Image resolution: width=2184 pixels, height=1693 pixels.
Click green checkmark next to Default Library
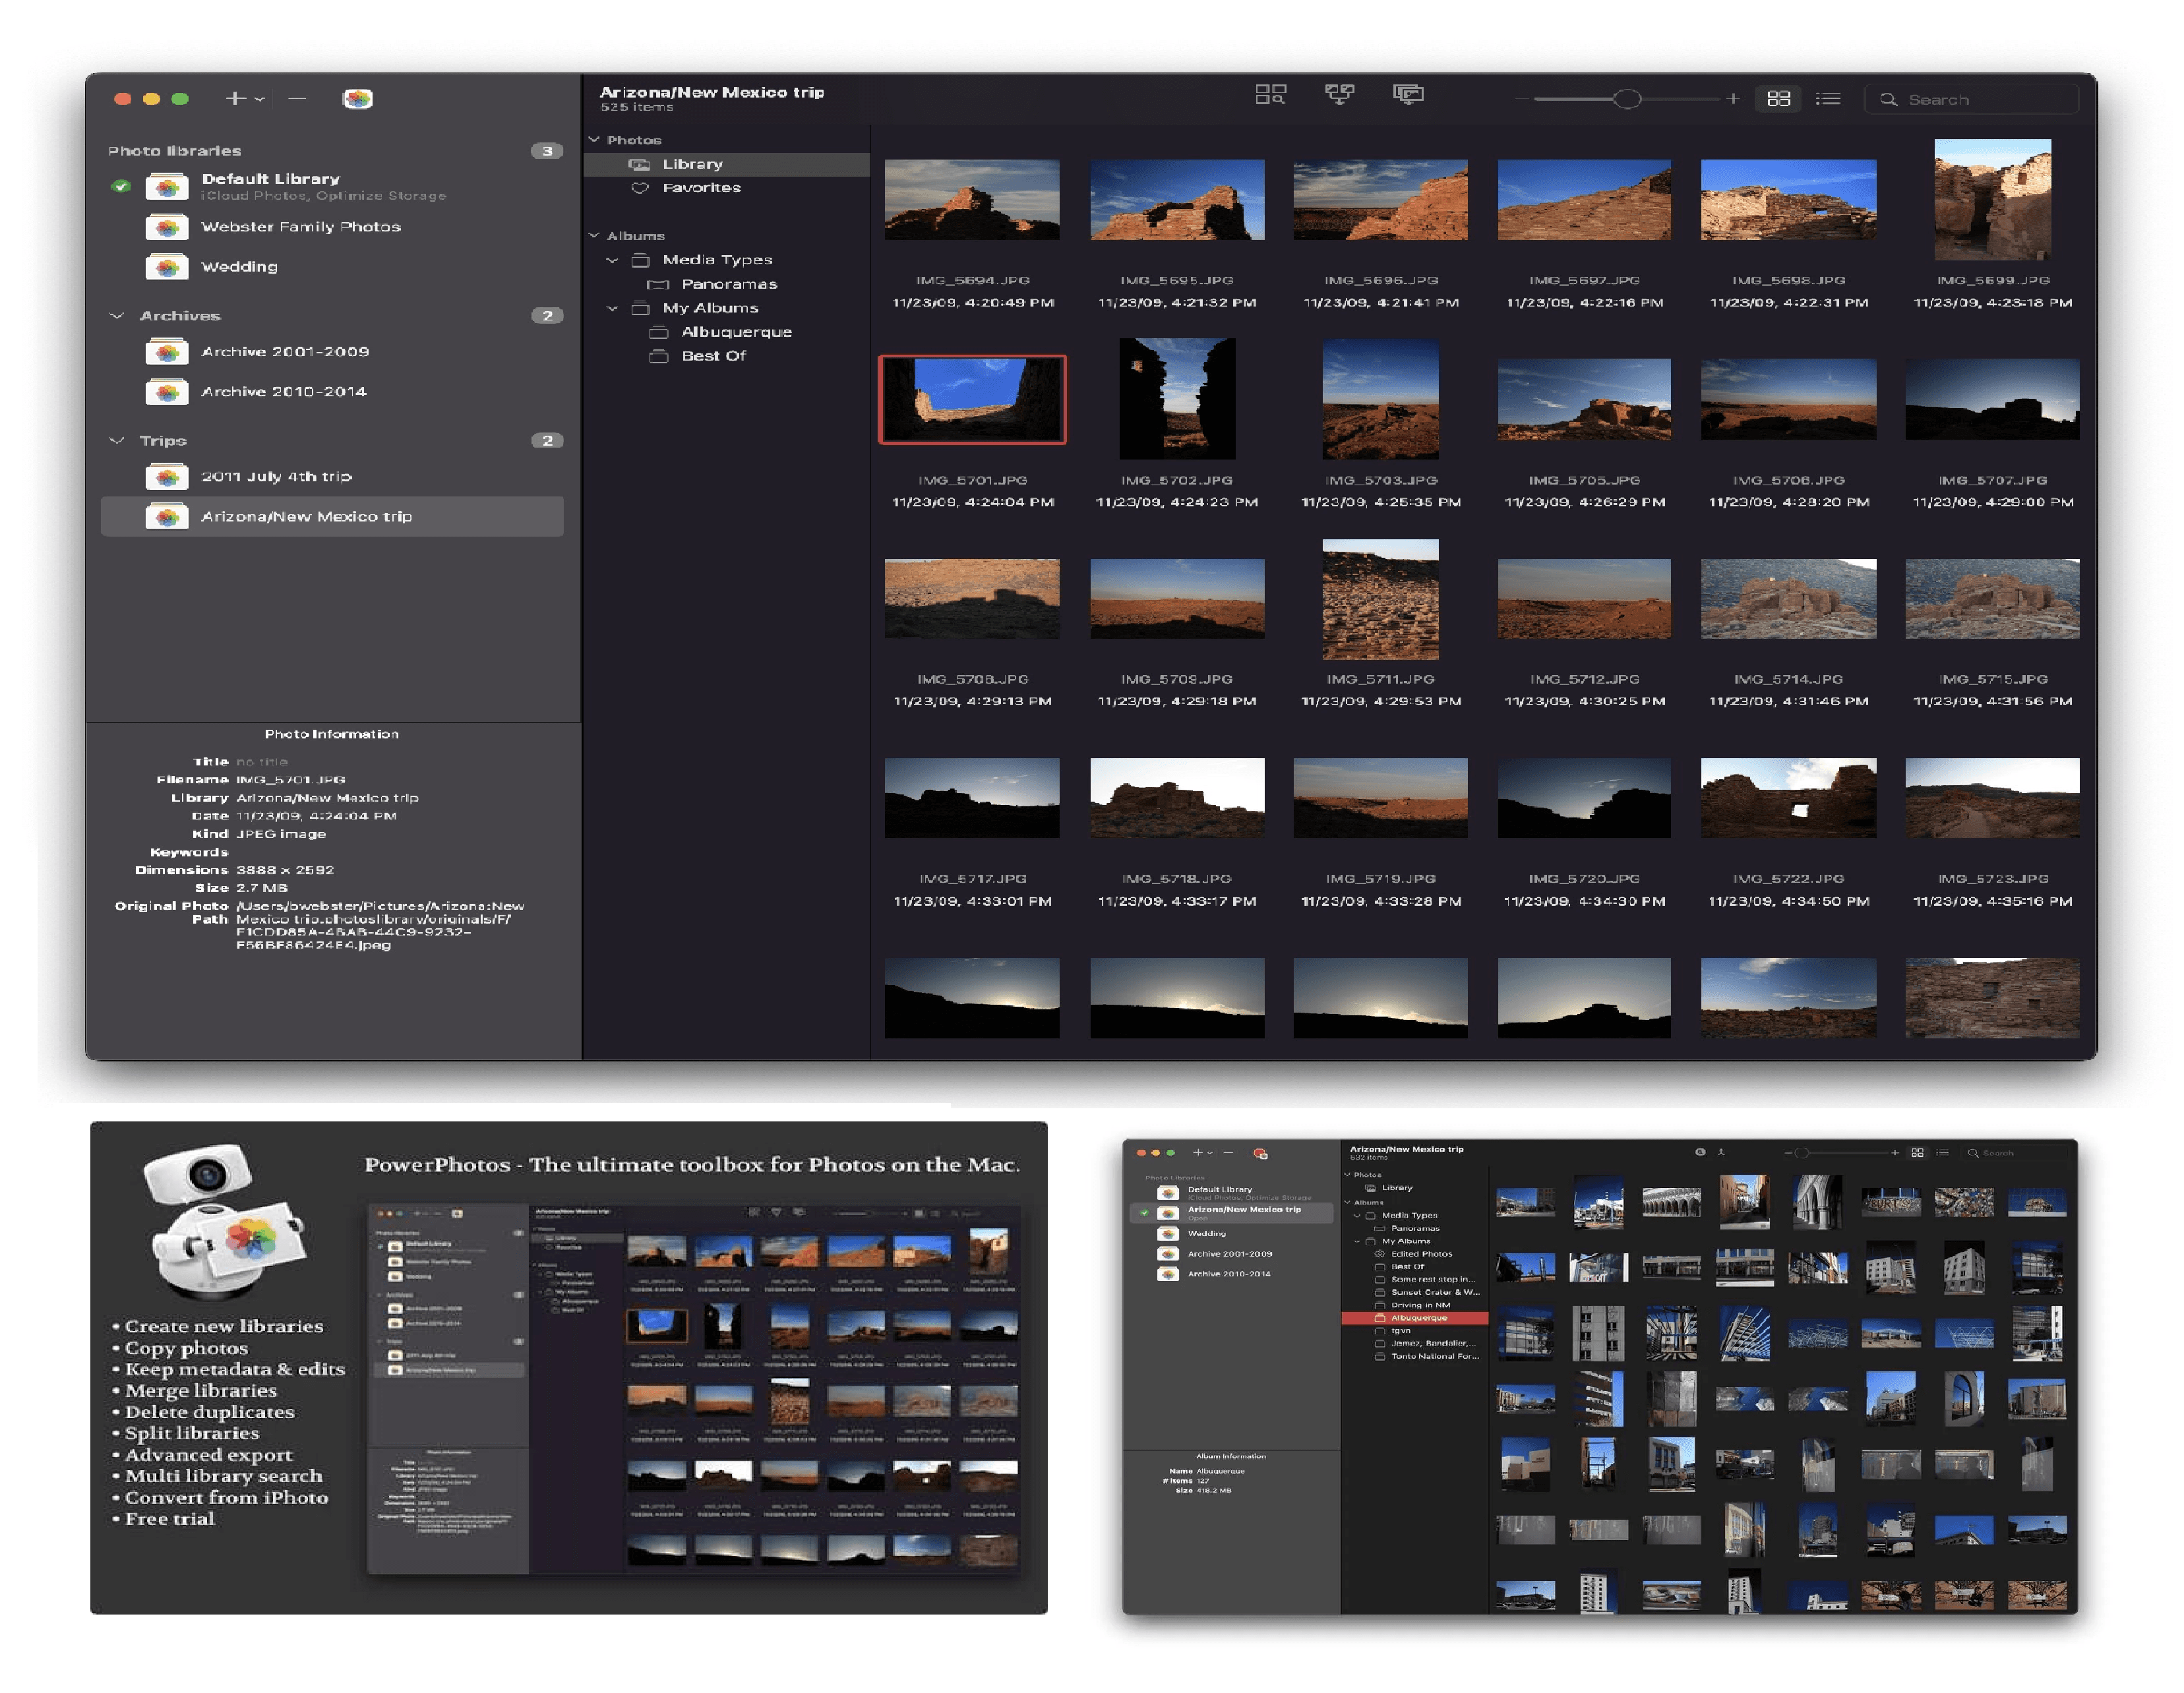click(x=121, y=186)
